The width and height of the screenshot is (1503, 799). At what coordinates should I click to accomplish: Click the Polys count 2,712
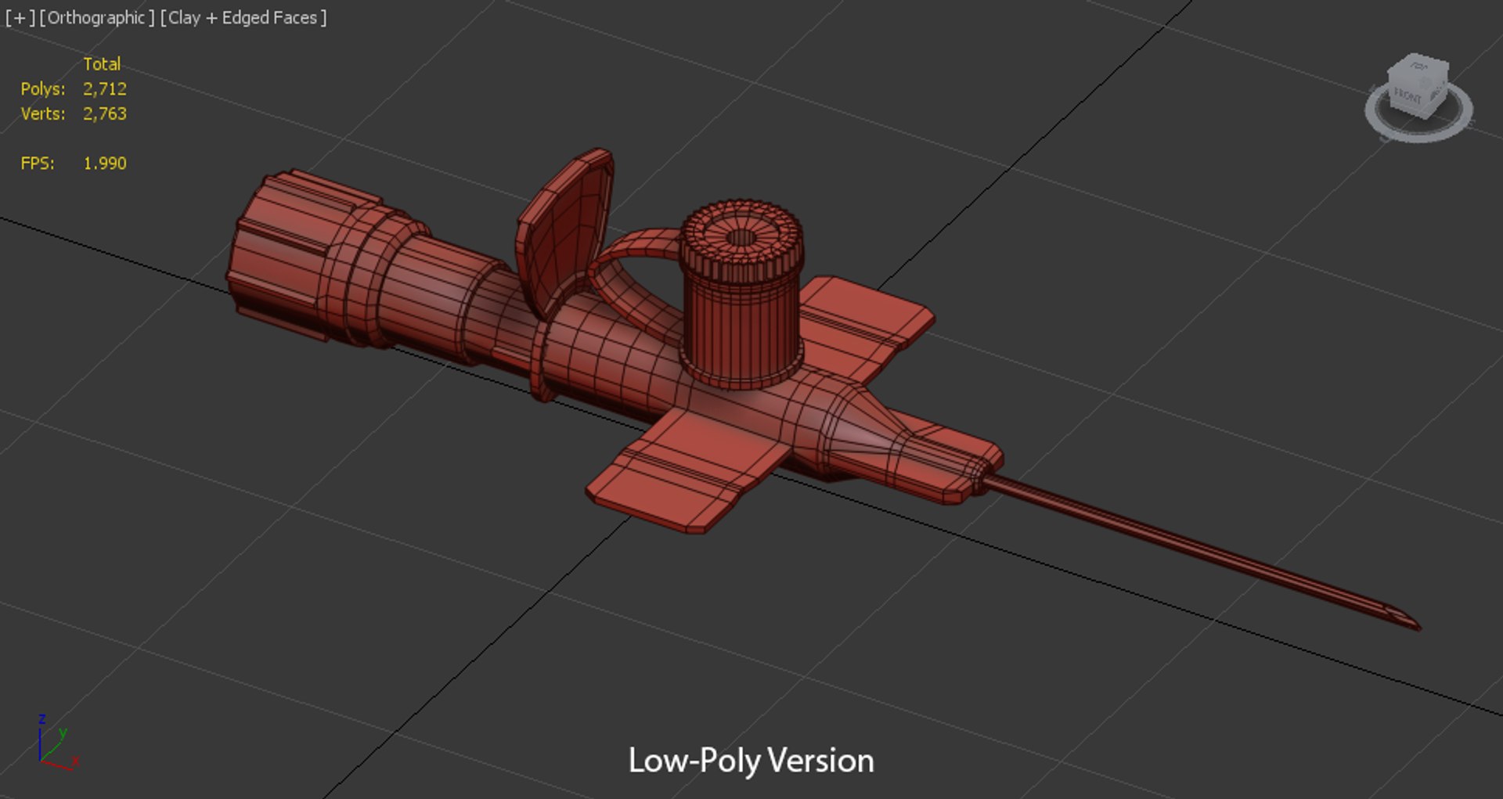pos(105,88)
